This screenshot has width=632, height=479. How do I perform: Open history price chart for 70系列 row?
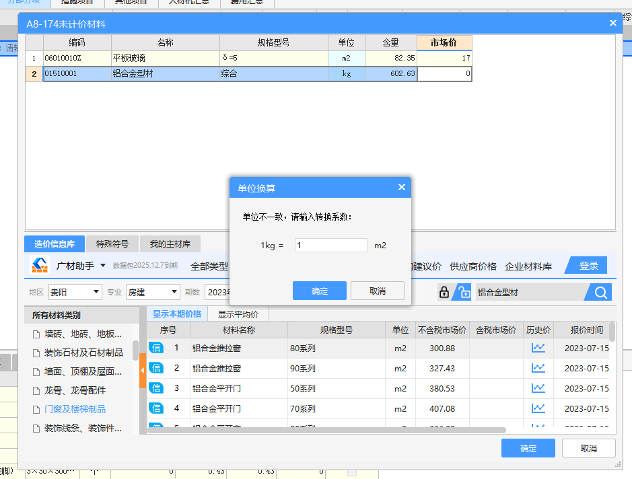[538, 408]
